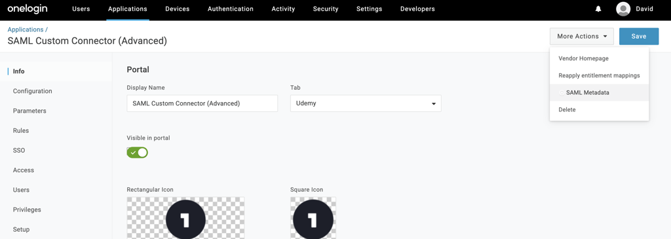Choose SAML Metadata menu entry
Viewport: 671px width, 239px height.
pyautogui.click(x=599, y=92)
